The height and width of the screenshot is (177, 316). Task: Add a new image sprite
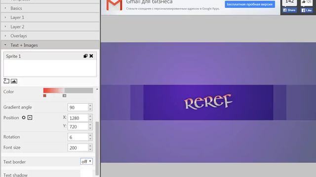pos(14,81)
